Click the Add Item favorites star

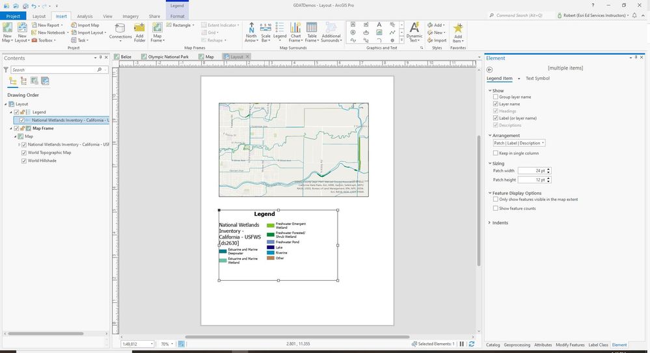pos(457,33)
